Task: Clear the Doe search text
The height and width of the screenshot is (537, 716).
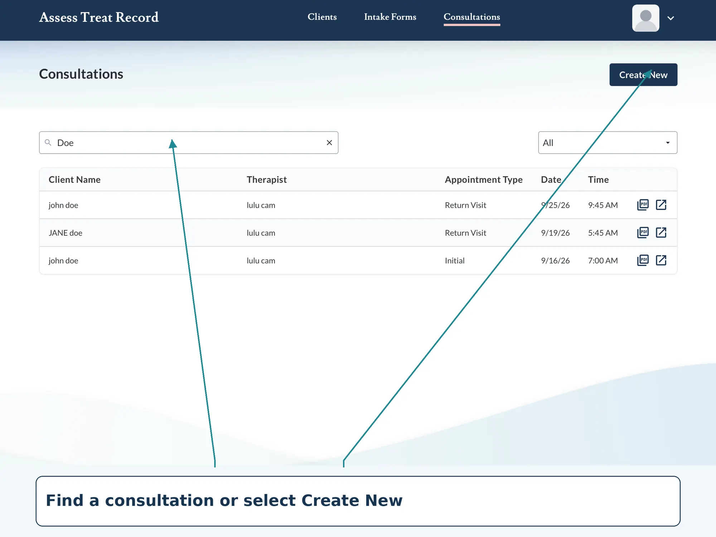Action: (329, 142)
